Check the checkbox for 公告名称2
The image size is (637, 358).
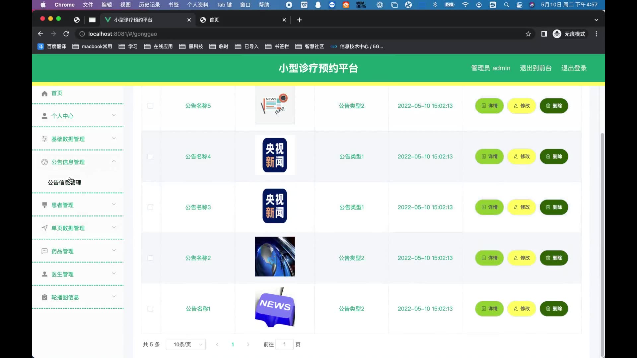150,258
